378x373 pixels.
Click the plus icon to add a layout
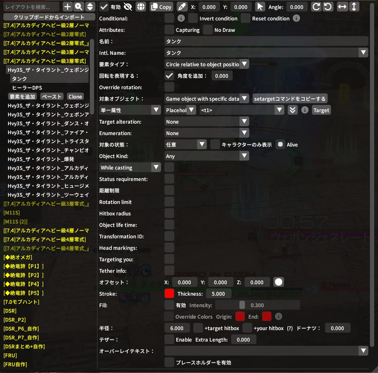[x=67, y=7]
